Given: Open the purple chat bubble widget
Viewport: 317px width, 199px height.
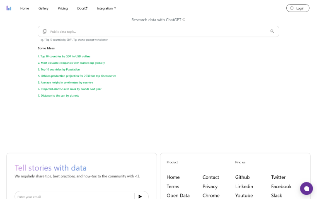Looking at the screenshot, I should point(306,188).
